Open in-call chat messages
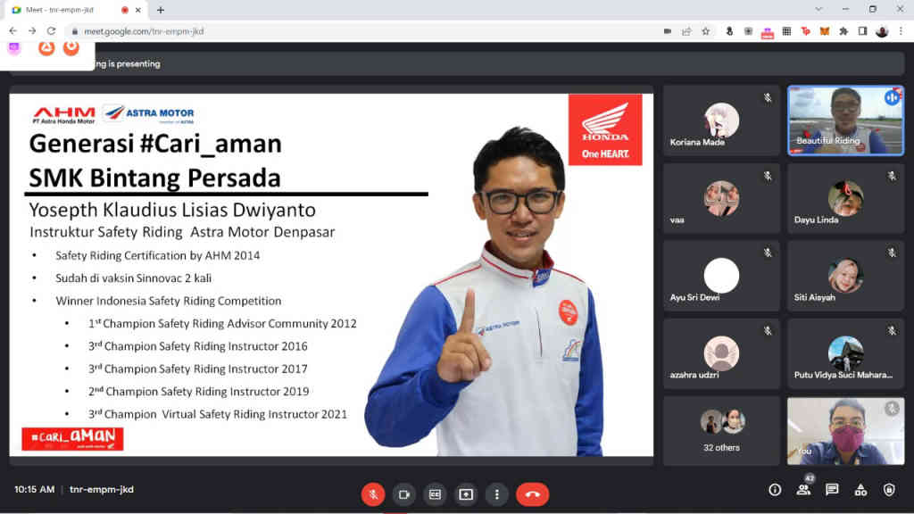The image size is (914, 514). (832, 490)
